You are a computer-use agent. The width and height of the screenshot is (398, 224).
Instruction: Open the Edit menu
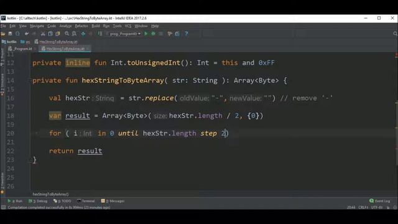(12, 26)
